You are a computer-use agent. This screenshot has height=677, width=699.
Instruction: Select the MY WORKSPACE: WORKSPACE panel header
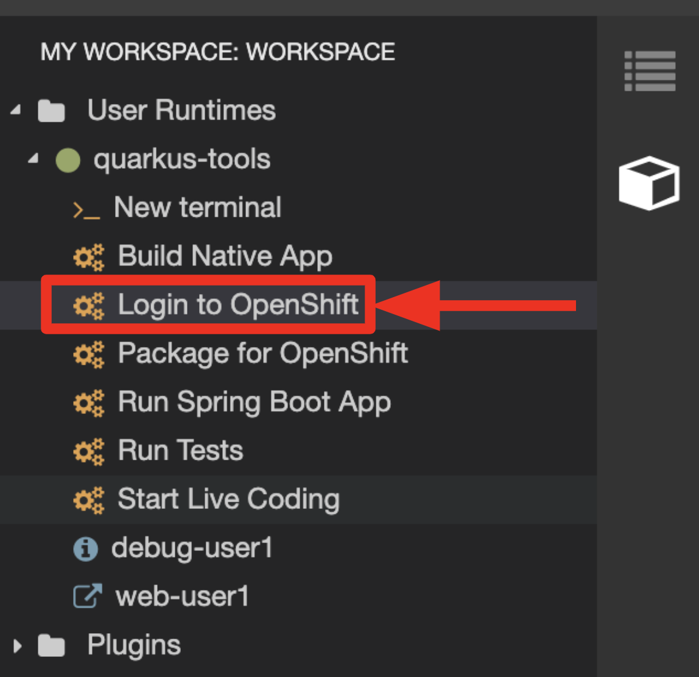point(216,52)
